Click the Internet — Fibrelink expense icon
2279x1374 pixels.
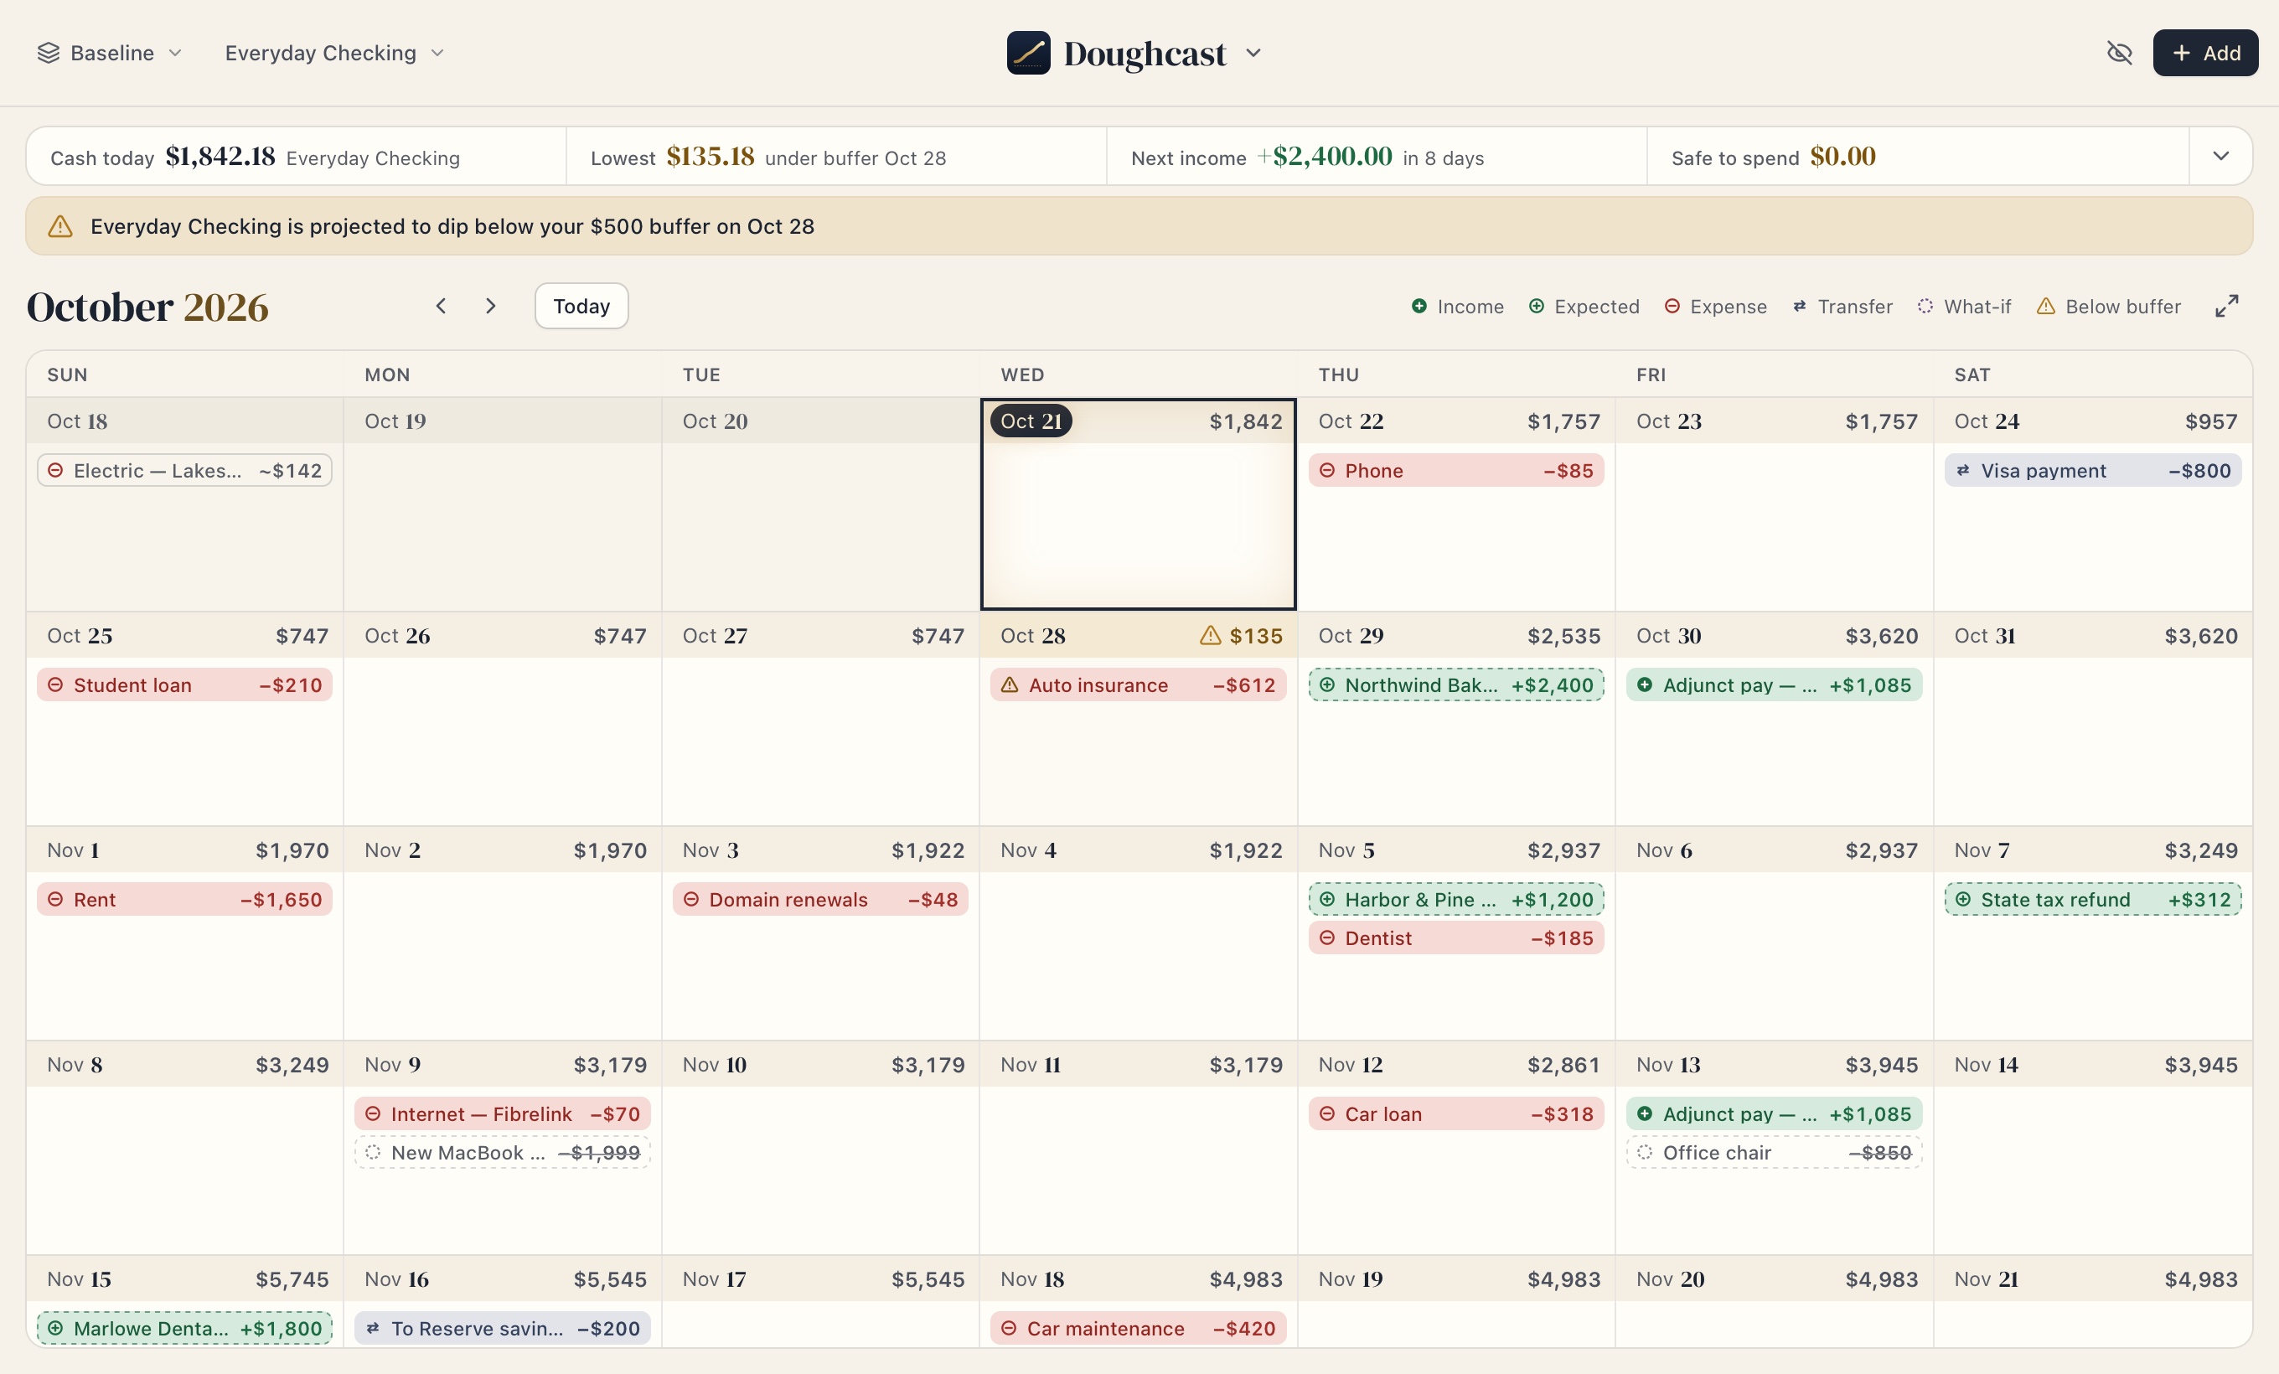(x=373, y=1114)
